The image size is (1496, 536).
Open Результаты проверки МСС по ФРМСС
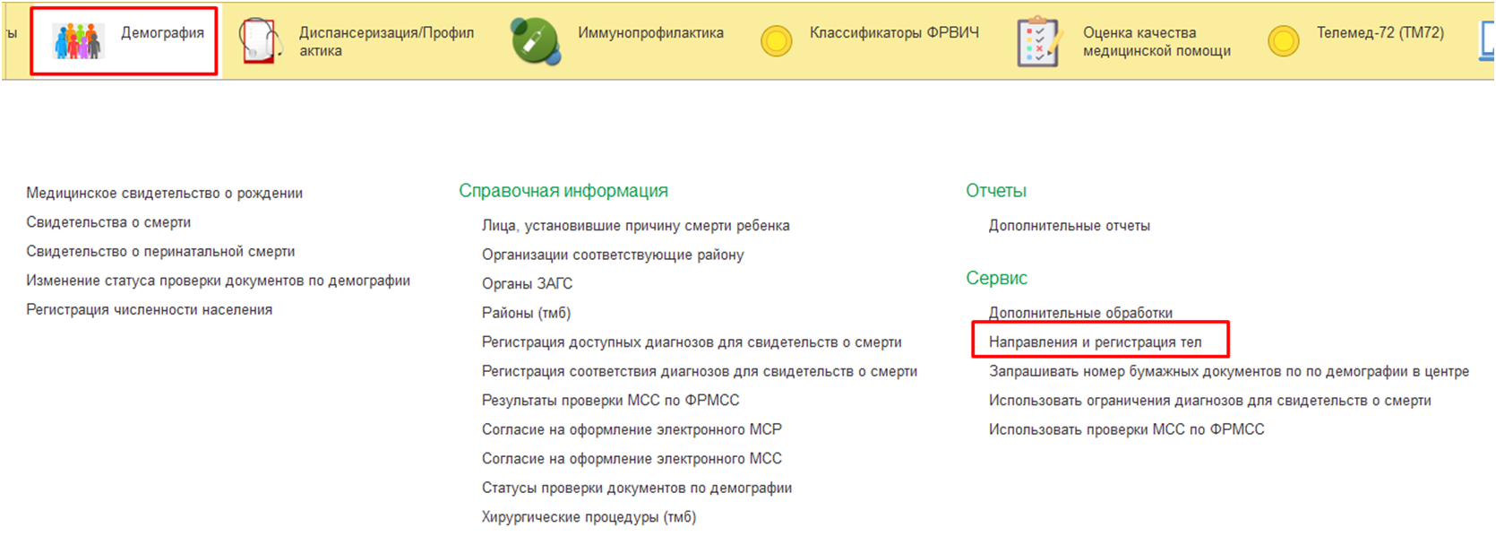pyautogui.click(x=610, y=401)
